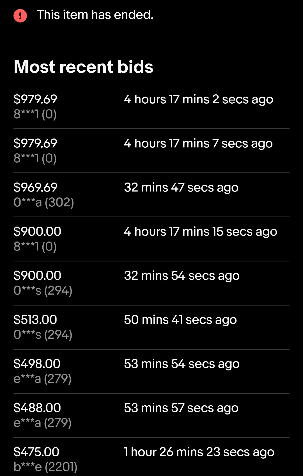Select the 32 mins 47 secs ago timestamp
This screenshot has width=303, height=476.
click(x=181, y=188)
